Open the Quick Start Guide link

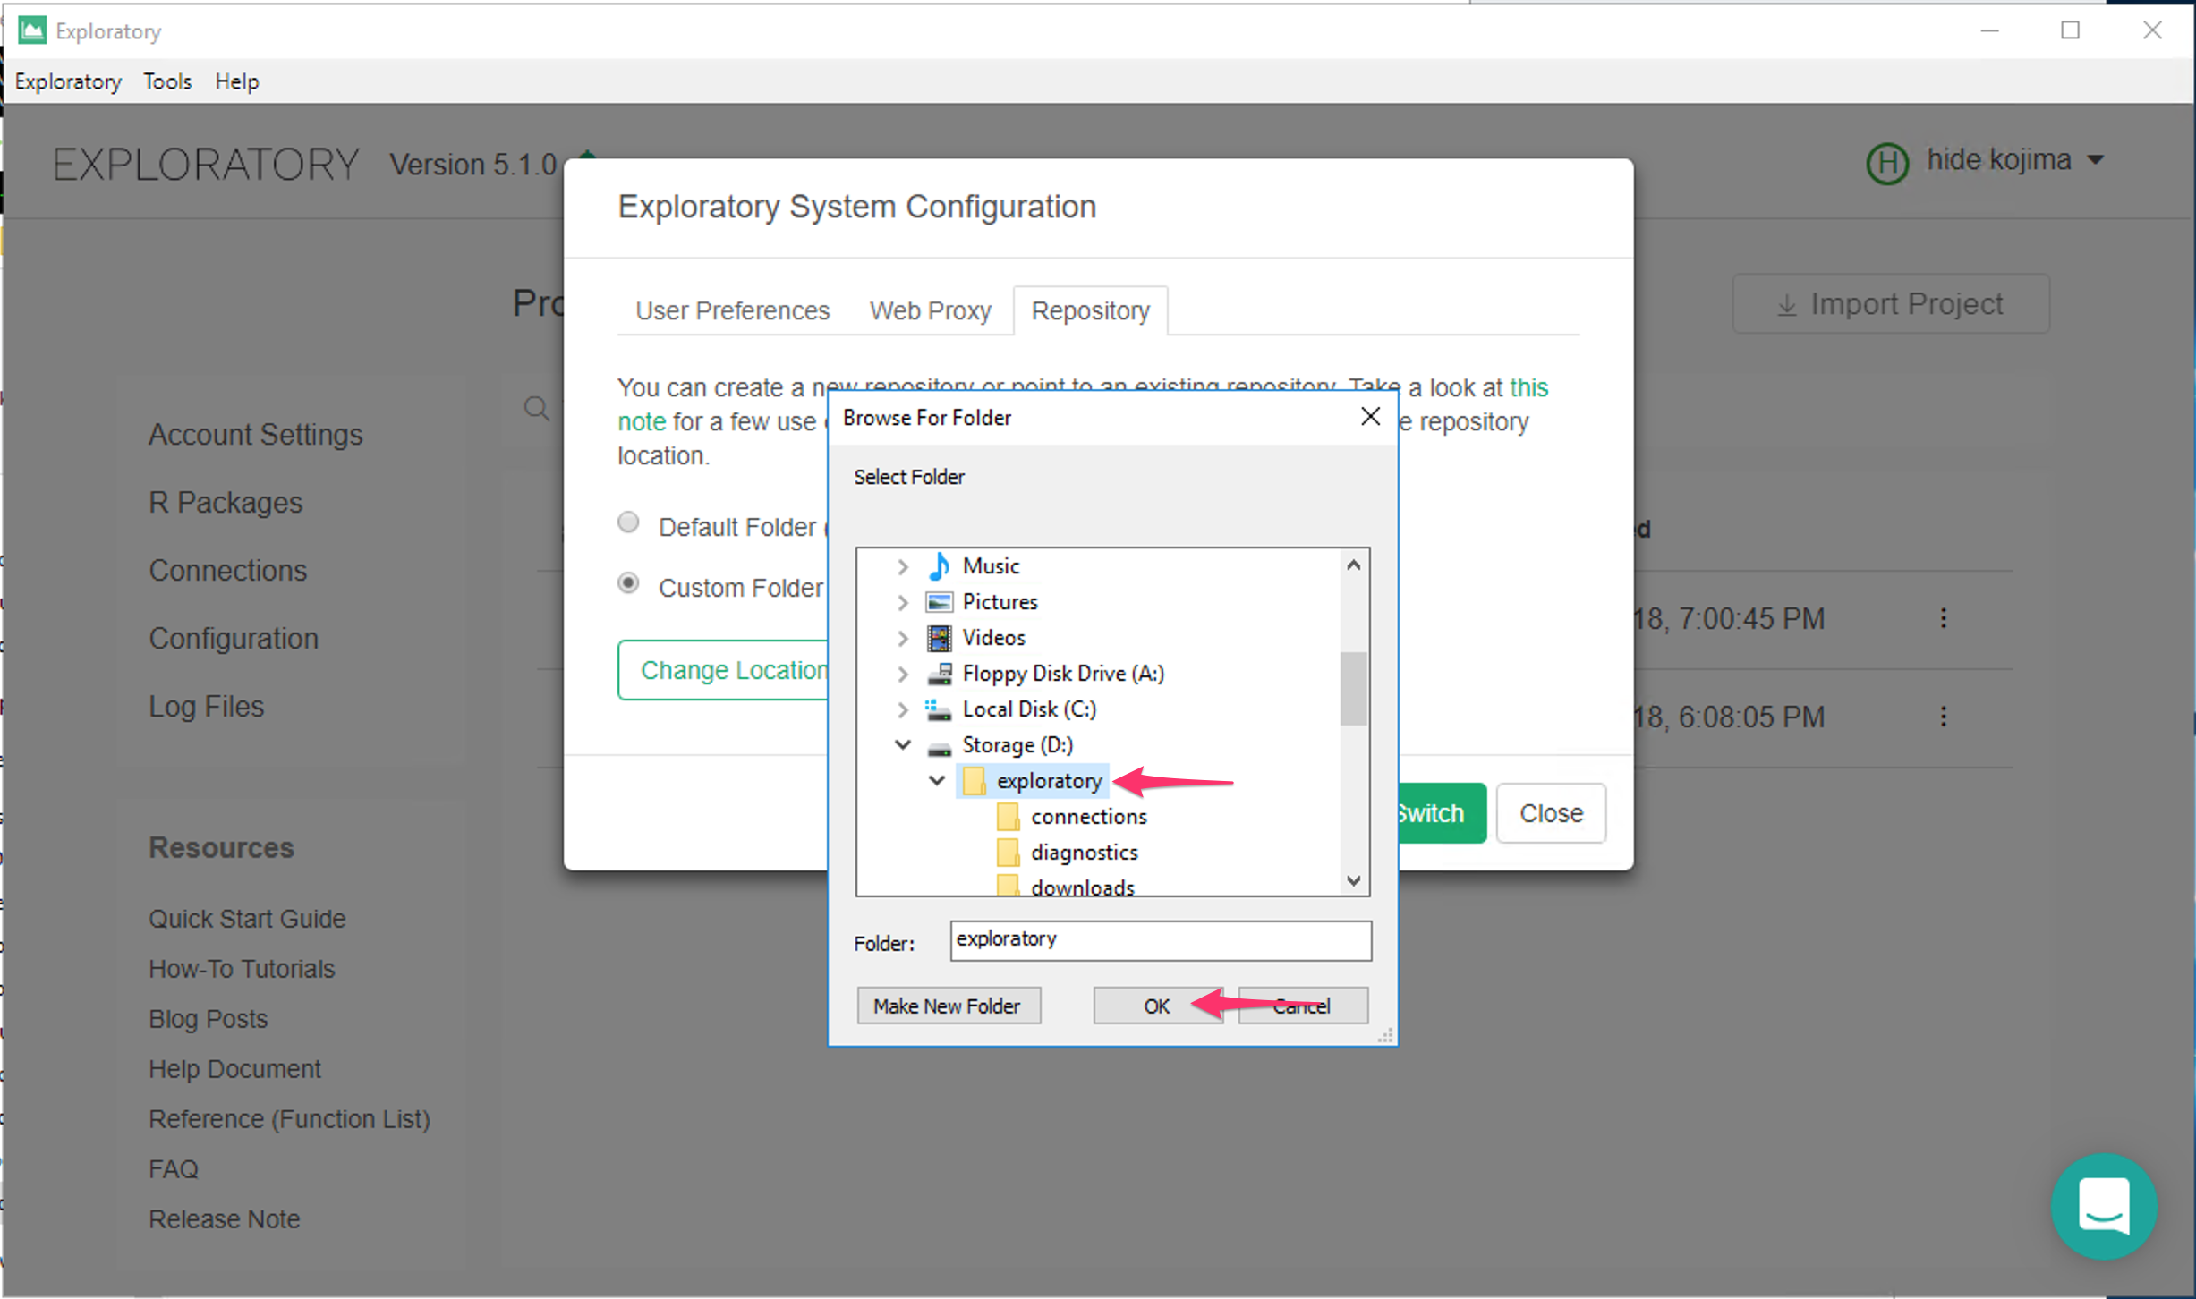click(x=247, y=919)
